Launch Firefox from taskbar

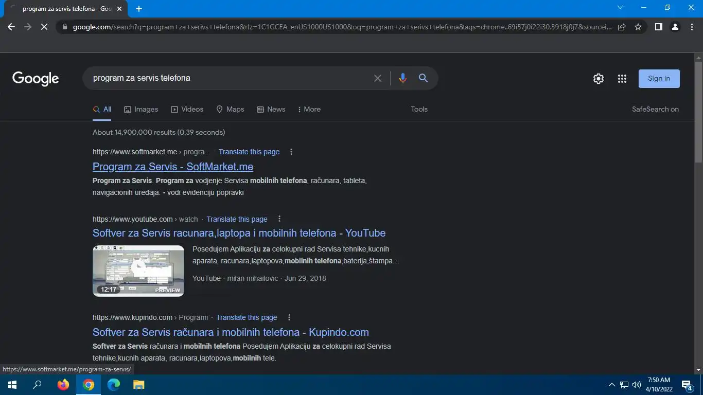[63, 385]
